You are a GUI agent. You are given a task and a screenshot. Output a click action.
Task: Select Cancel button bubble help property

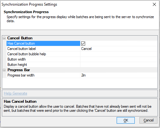tap(43, 54)
